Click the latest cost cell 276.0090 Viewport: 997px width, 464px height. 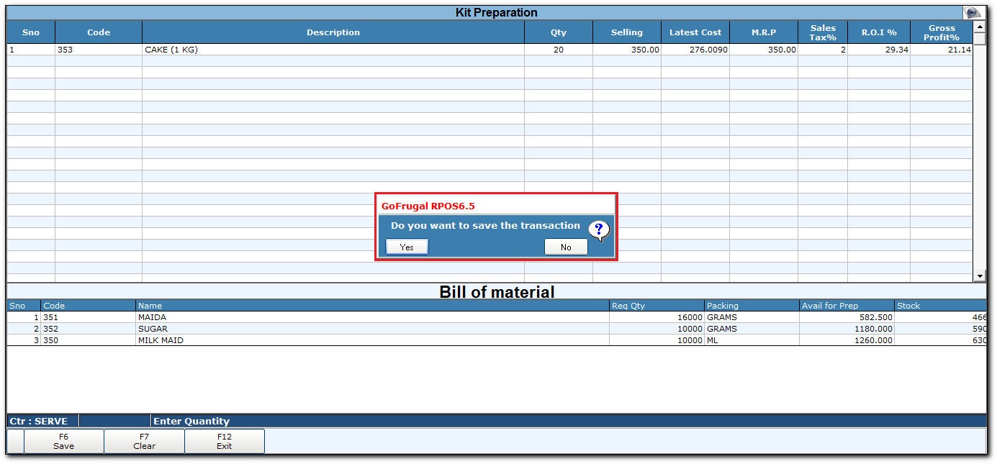pyautogui.click(x=695, y=50)
